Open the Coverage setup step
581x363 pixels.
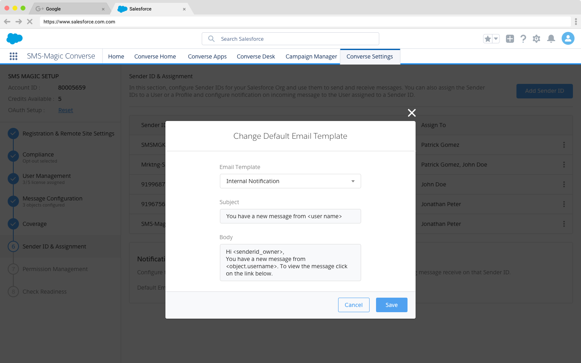coord(34,224)
